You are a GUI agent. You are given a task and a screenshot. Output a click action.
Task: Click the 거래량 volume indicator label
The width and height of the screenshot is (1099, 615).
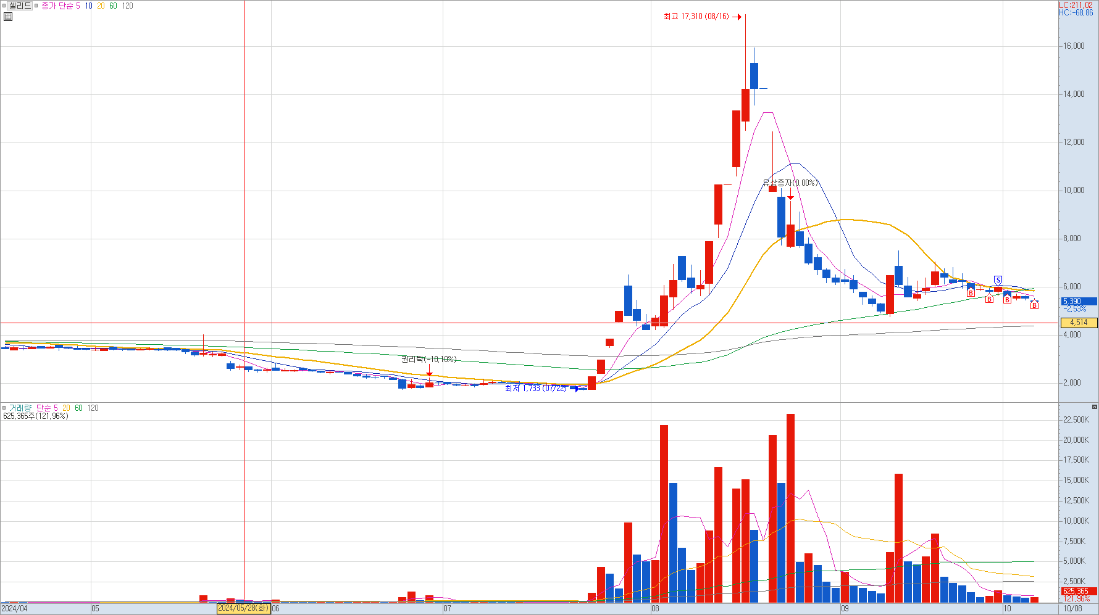(x=19, y=408)
